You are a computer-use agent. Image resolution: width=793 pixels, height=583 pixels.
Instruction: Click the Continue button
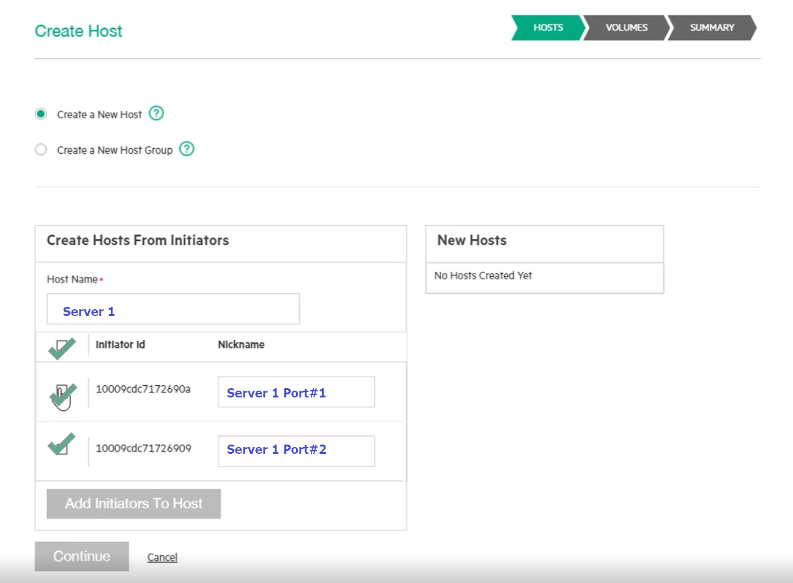tap(81, 556)
